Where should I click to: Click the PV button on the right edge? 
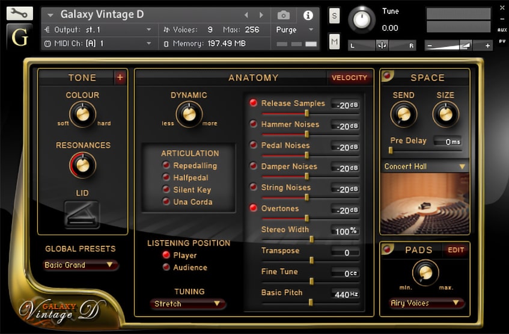coord(502,42)
